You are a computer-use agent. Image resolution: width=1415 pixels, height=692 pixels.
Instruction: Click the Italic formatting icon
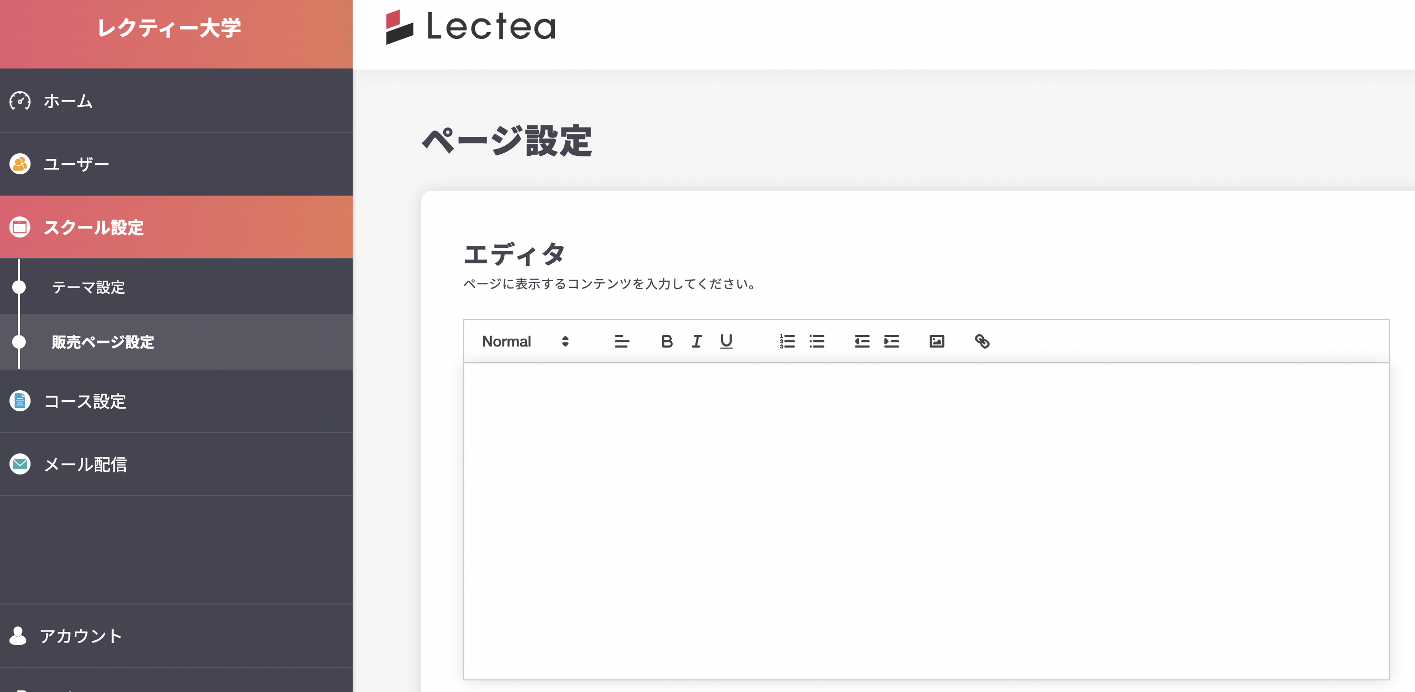[x=696, y=341]
